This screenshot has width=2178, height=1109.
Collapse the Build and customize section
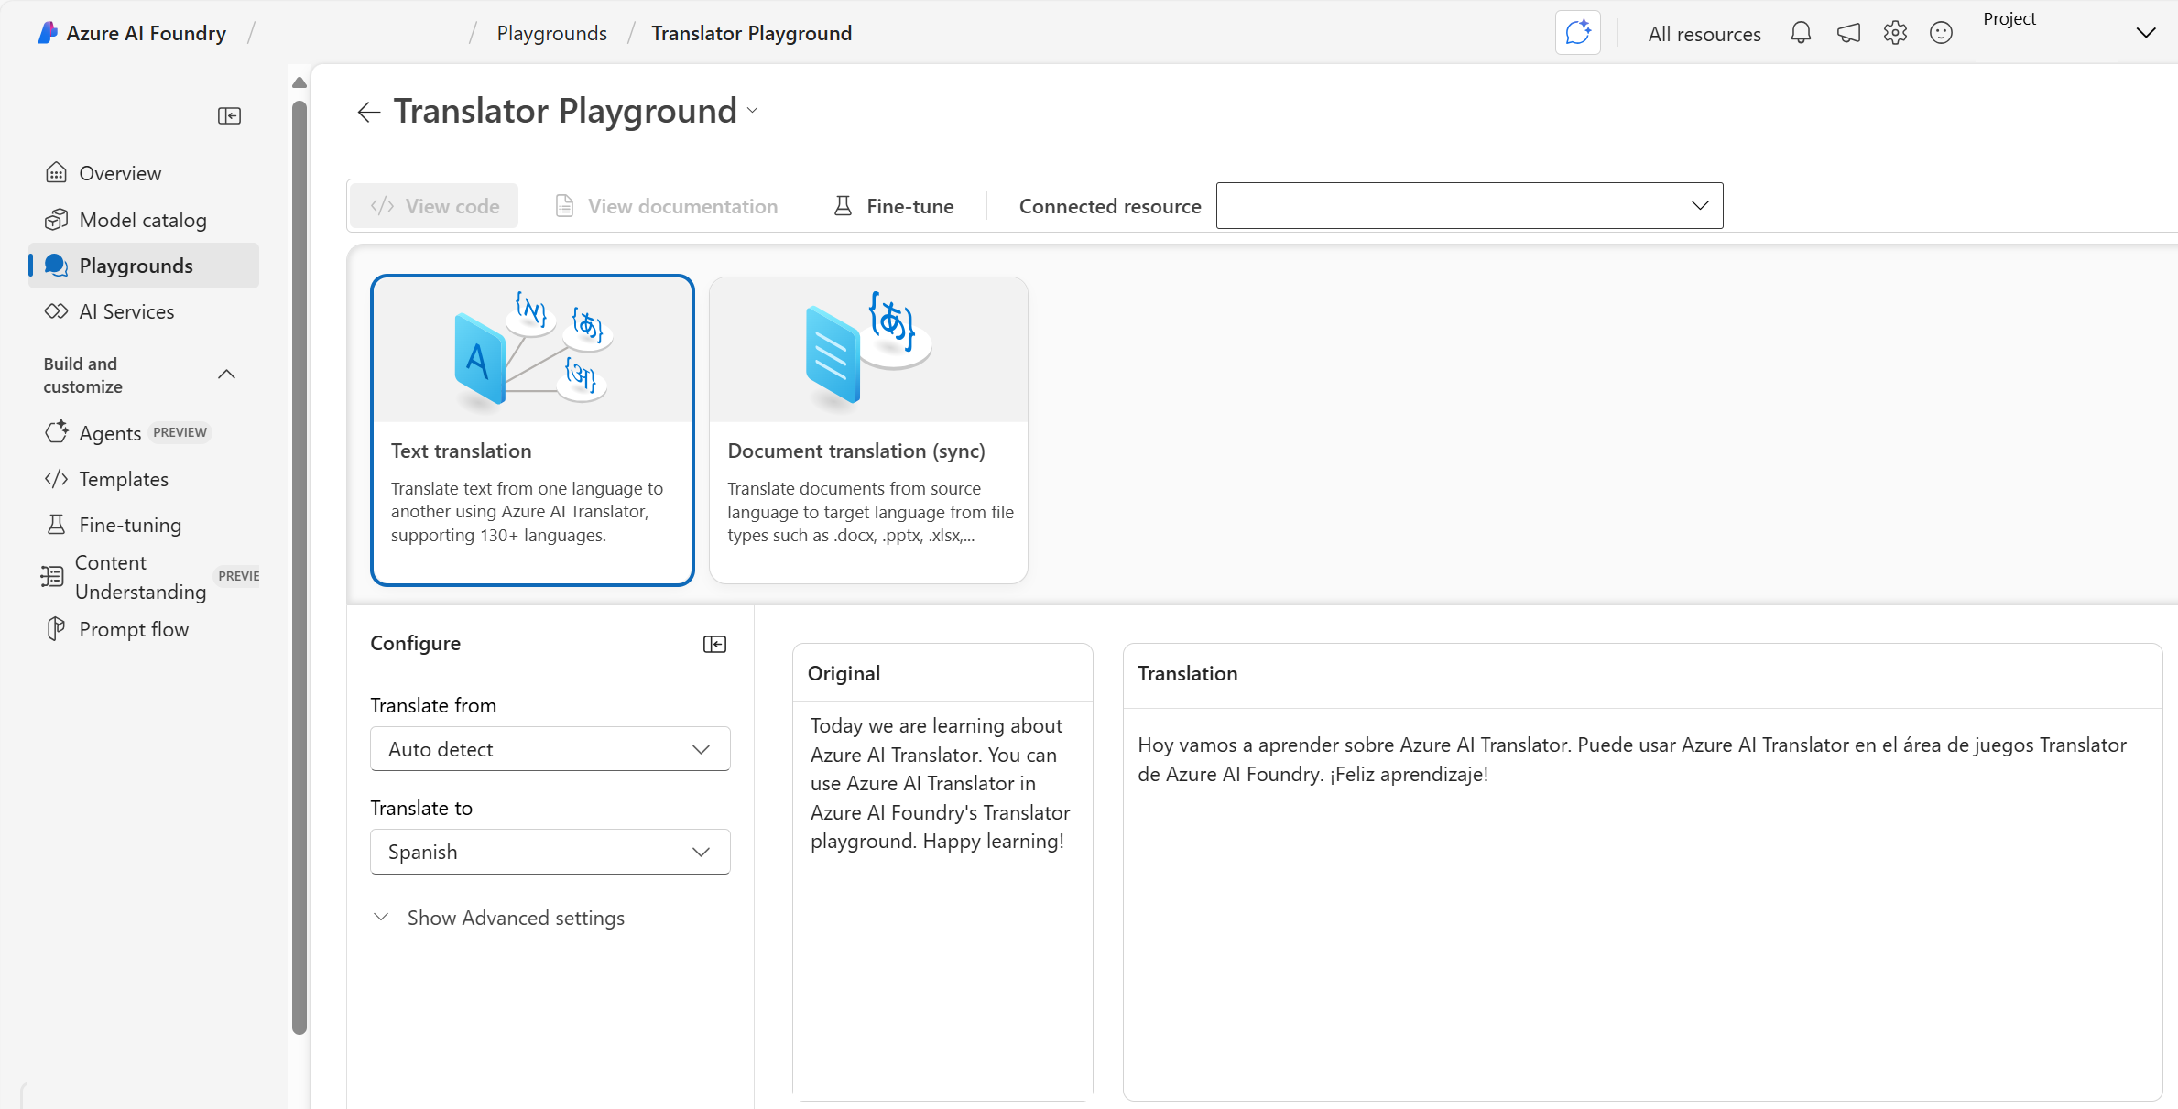pyautogui.click(x=226, y=375)
